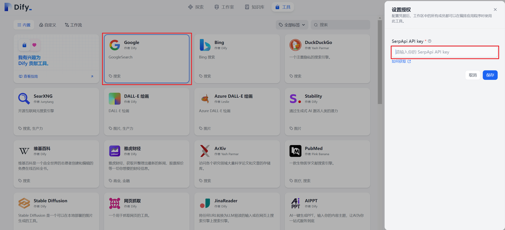Click '医疗, 搜索' tag on PubMed
This screenshot has height=230, width=505.
(x=302, y=181)
